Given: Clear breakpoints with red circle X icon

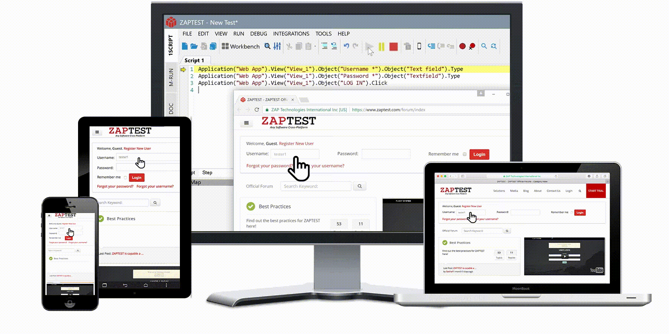Looking at the screenshot, I should click(x=472, y=46).
